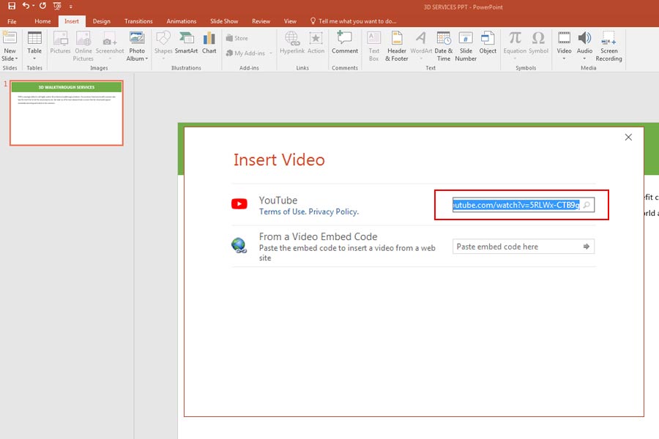Close the Insert Video dialog
The width and height of the screenshot is (659, 439).
click(x=628, y=137)
